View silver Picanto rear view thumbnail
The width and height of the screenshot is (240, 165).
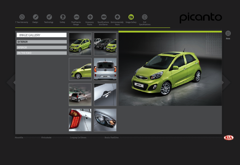pos(105,69)
